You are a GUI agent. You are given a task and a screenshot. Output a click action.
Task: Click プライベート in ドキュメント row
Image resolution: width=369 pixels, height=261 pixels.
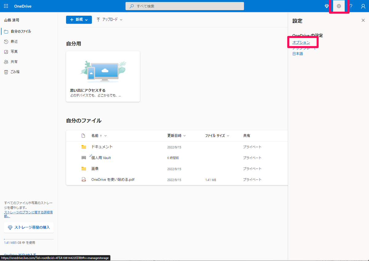[252, 147]
